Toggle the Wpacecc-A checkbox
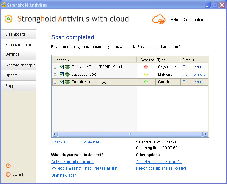 coord(61,75)
